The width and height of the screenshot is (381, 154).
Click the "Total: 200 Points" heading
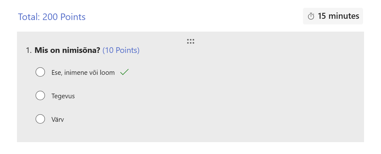52,17
